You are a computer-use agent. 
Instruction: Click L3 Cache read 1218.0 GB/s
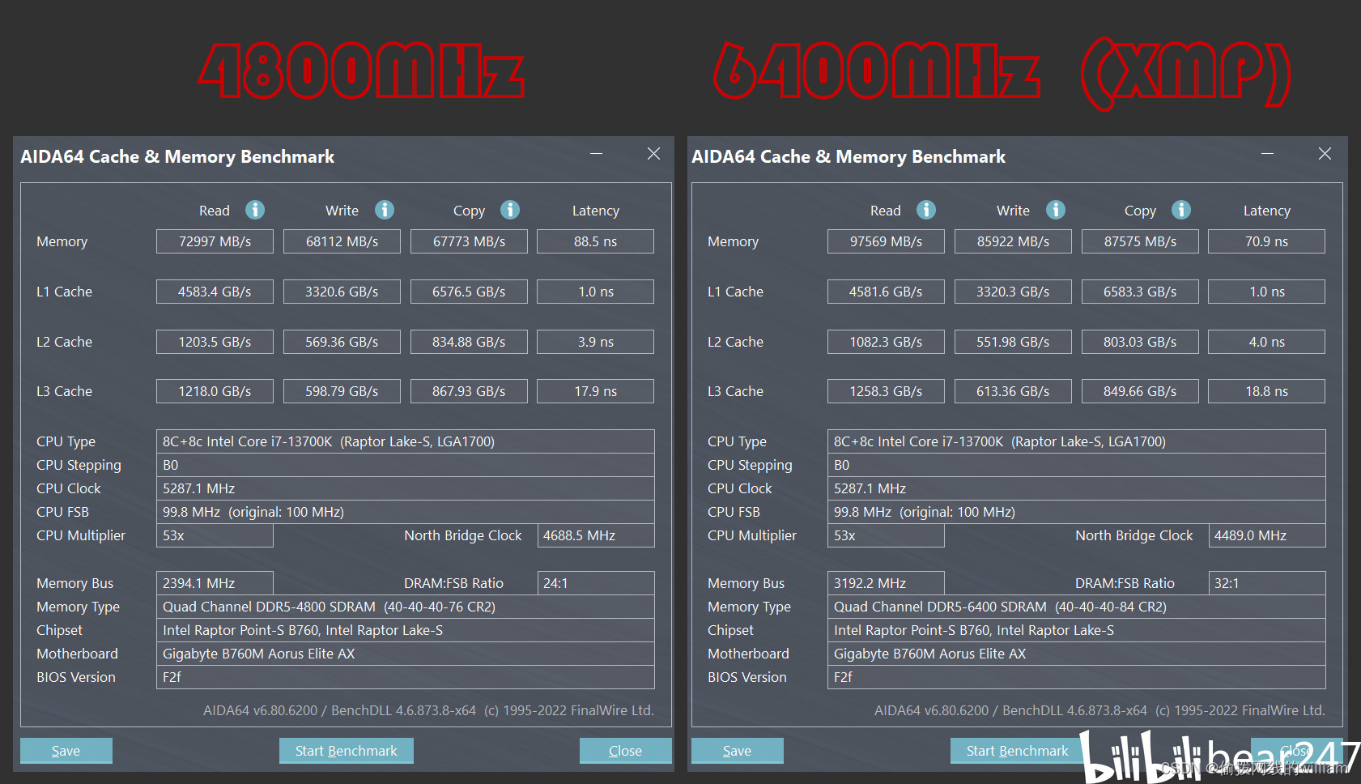click(215, 391)
